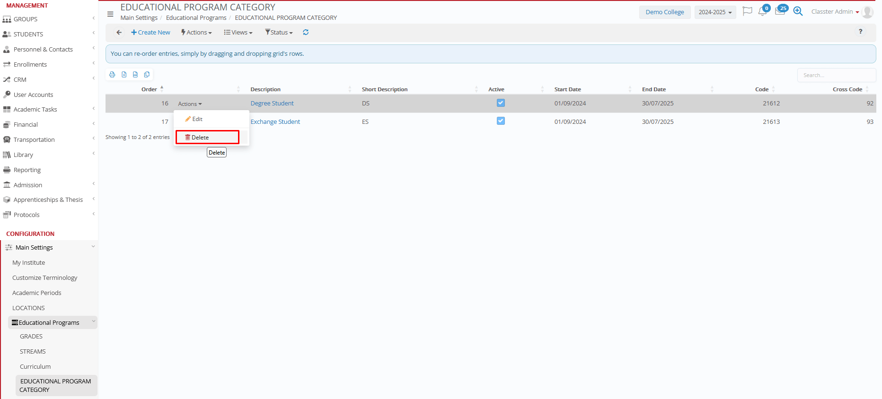This screenshot has height=399, width=882.
Task: Click the Create New button
Action: (150, 33)
